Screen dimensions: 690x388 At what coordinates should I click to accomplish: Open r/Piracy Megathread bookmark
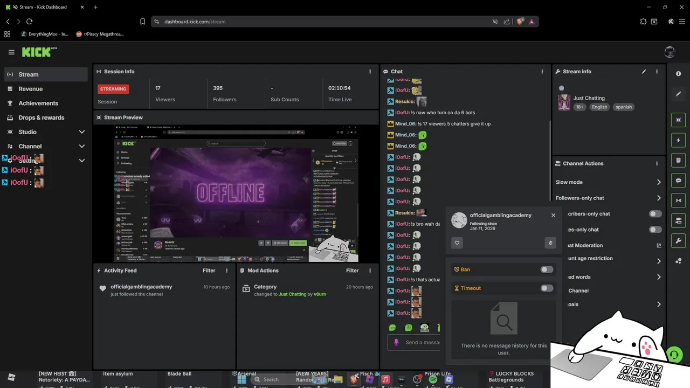100,34
